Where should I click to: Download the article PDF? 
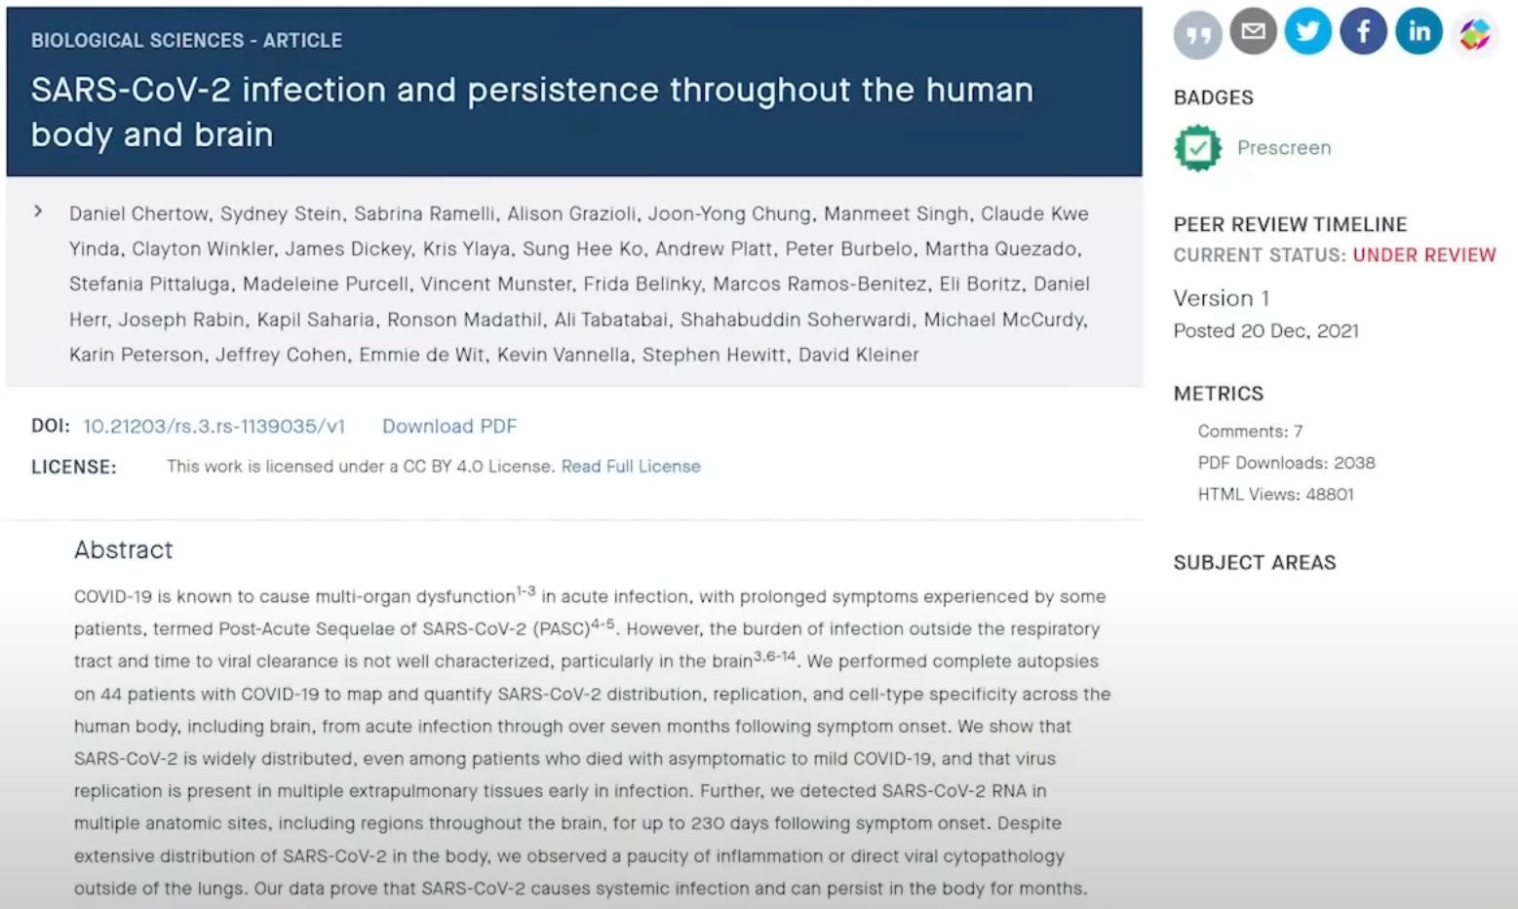449,427
